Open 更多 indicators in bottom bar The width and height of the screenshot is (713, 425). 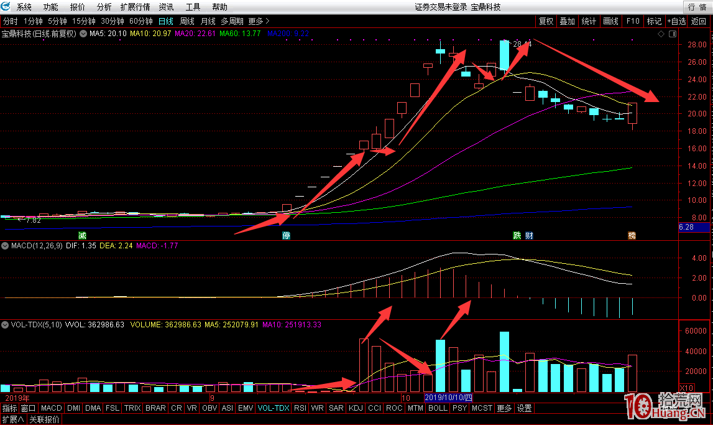point(504,408)
